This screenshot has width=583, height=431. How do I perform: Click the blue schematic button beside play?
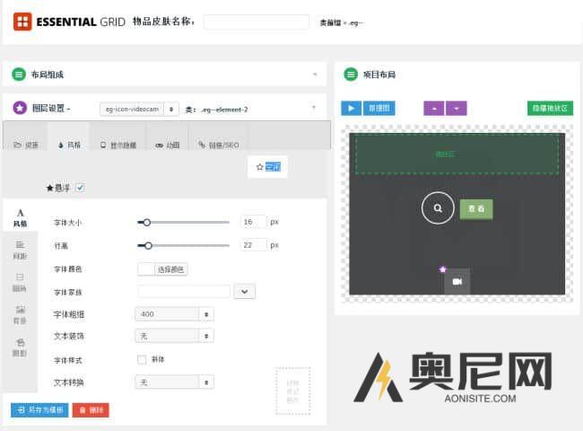(379, 109)
